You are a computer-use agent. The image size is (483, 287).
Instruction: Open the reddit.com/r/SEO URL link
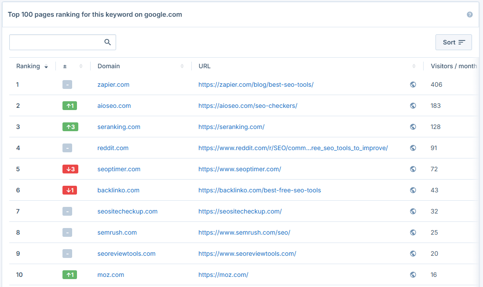[x=293, y=148]
